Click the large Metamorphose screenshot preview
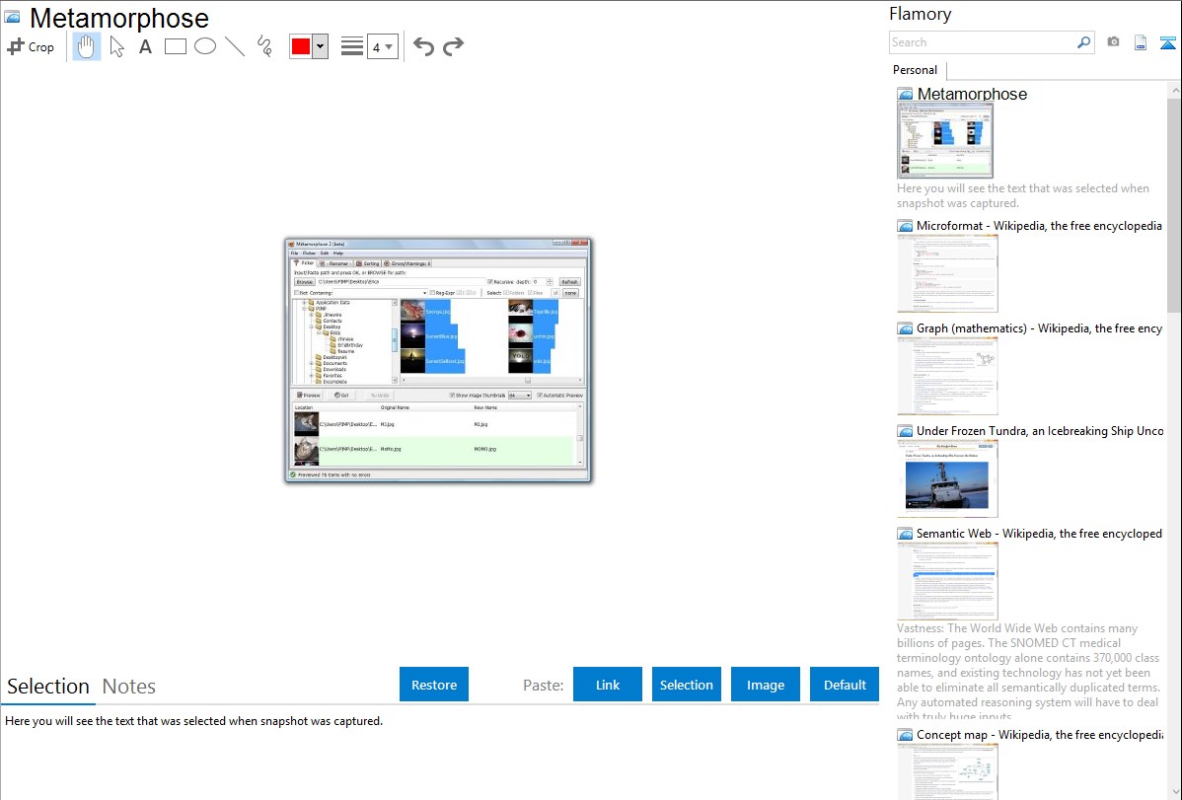This screenshot has width=1182, height=800. pos(438,360)
